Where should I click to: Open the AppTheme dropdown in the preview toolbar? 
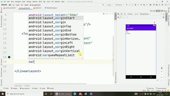pos(145,14)
